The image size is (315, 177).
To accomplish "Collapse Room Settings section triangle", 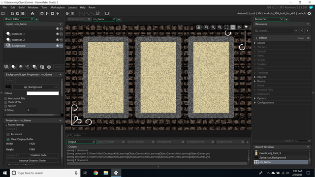I will coord(6,125).
